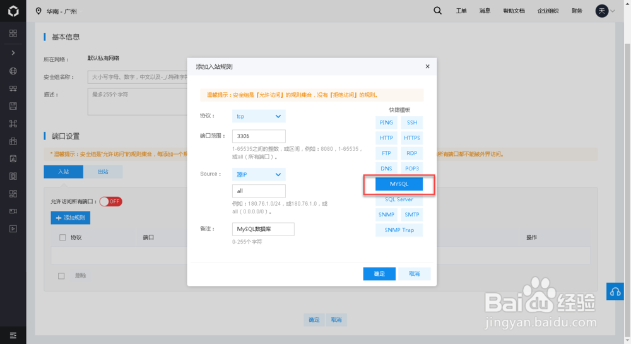Image resolution: width=631 pixels, height=344 pixels.
Task: Select the SNMP Trap quick template
Action: click(399, 230)
